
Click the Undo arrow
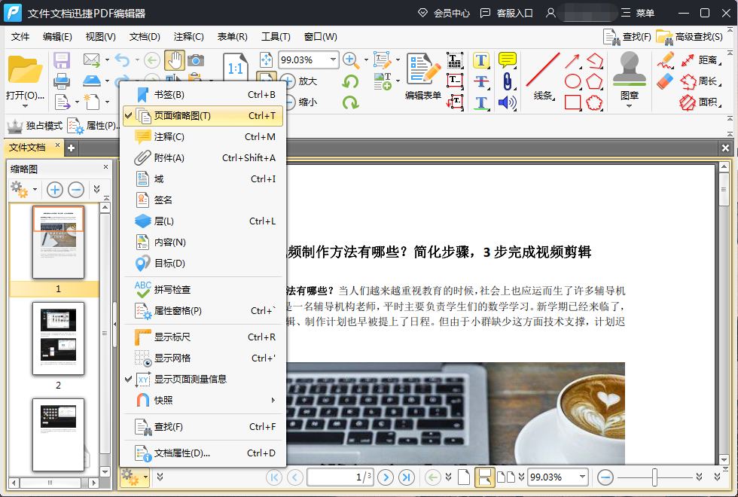pyautogui.click(x=122, y=60)
